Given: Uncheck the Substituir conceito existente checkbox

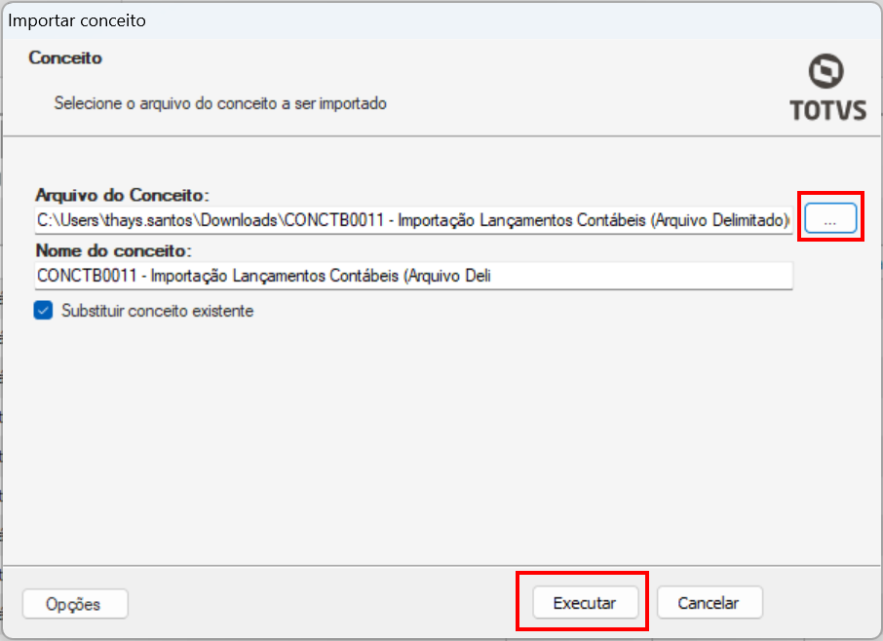Looking at the screenshot, I should [x=43, y=310].
